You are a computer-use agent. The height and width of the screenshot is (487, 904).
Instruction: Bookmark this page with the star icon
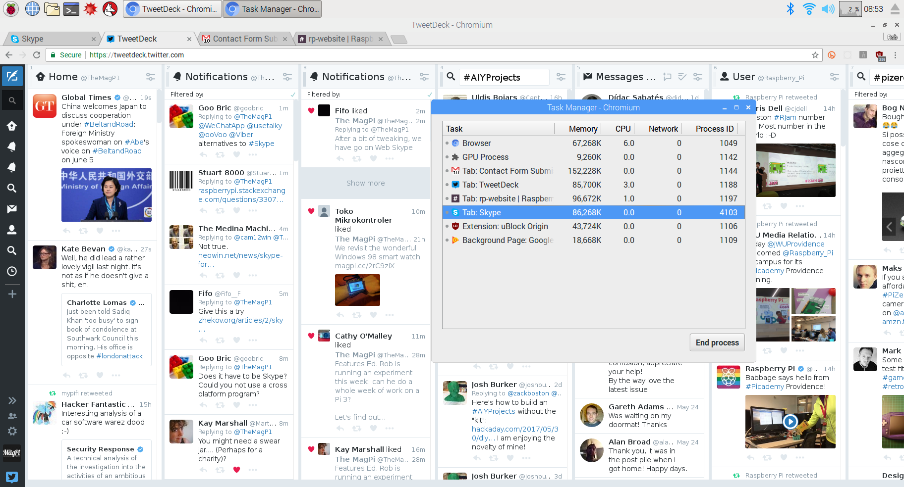815,55
